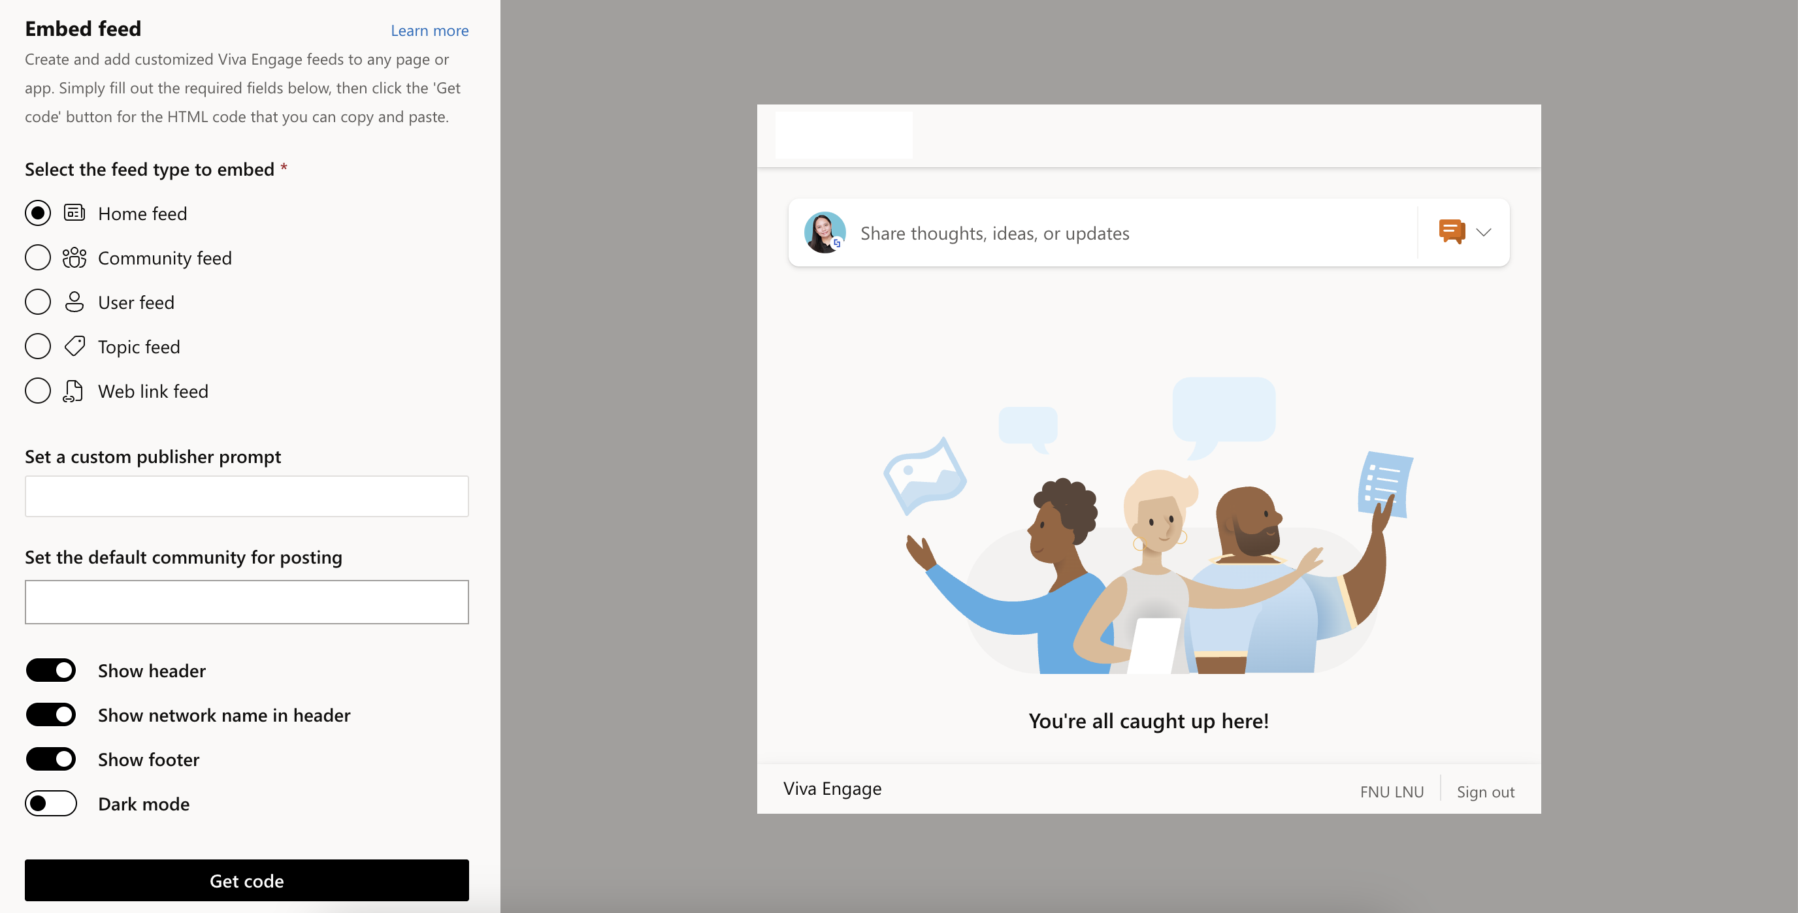Click the Web link feed document icon

pyautogui.click(x=73, y=391)
